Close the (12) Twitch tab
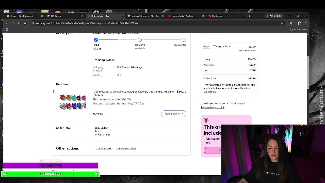The image size is (325, 183). 82,16
